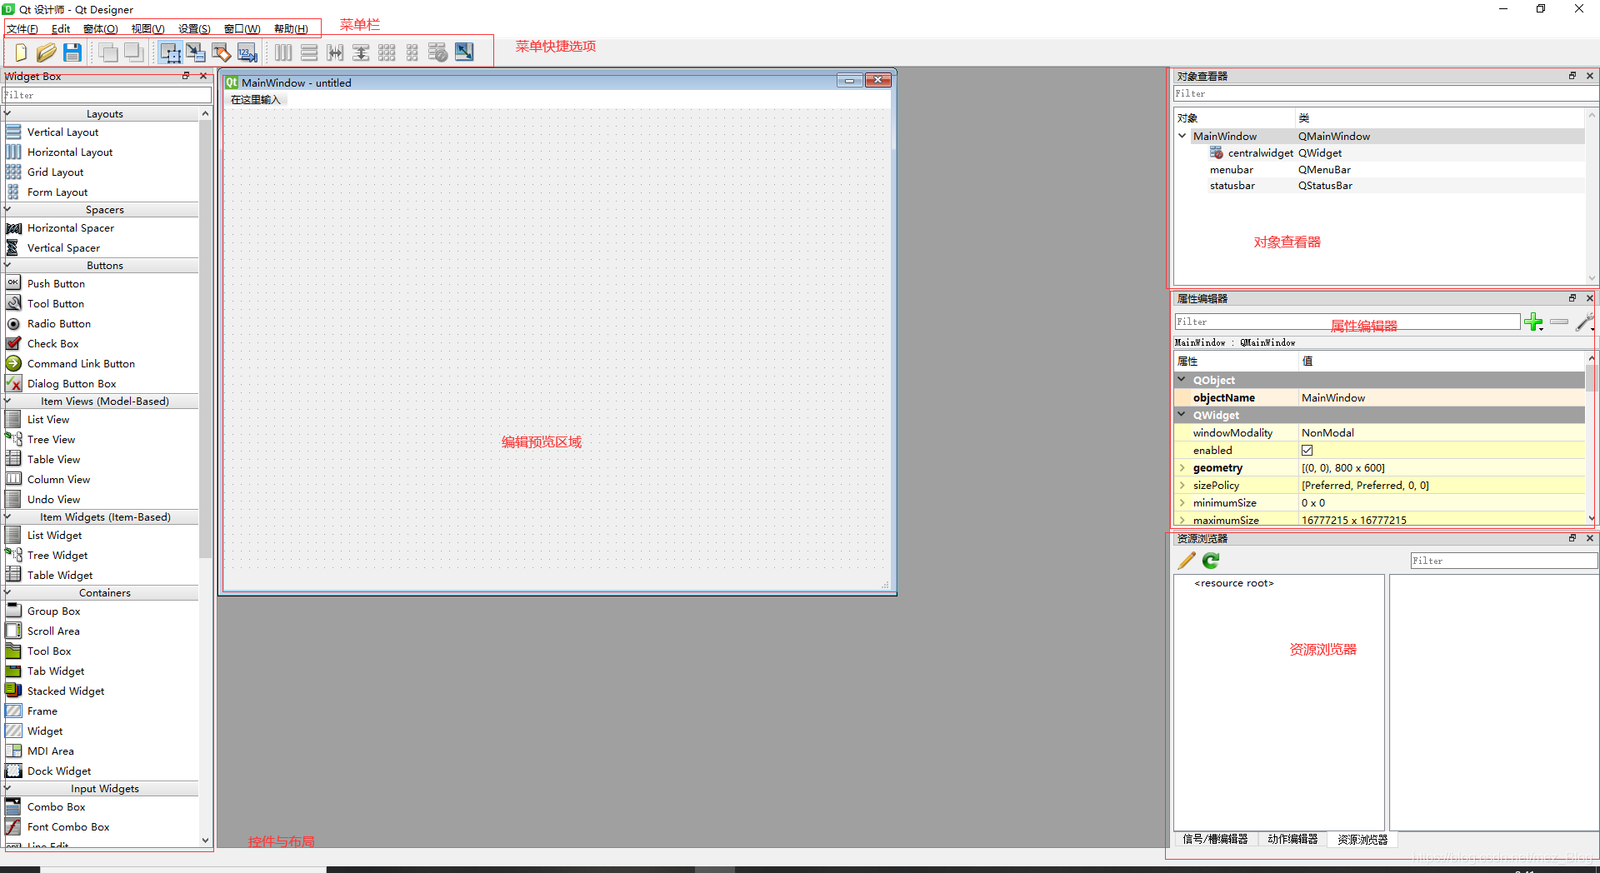Image resolution: width=1600 pixels, height=873 pixels.
Task: Click the Adjust Size toolbar icon
Action: (464, 52)
